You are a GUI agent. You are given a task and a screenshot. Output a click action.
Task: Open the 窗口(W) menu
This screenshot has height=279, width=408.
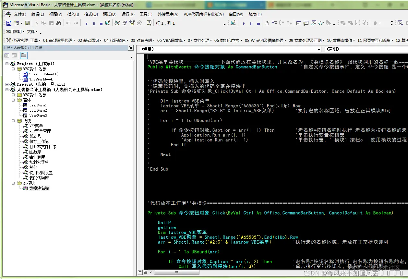coord(236,14)
